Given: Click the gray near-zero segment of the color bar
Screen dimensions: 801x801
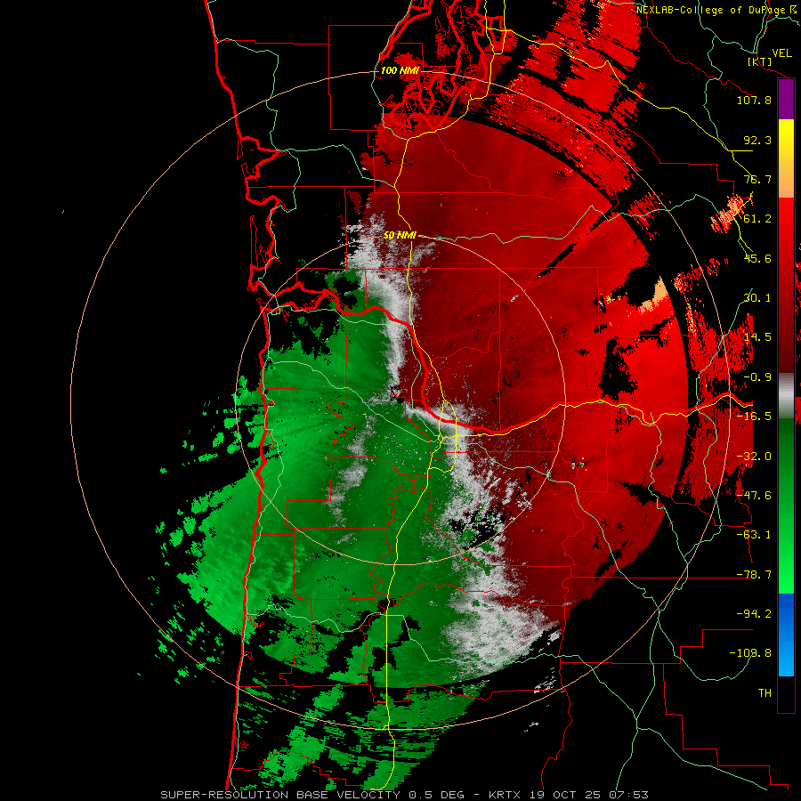Looking at the screenshot, I should (x=786, y=396).
